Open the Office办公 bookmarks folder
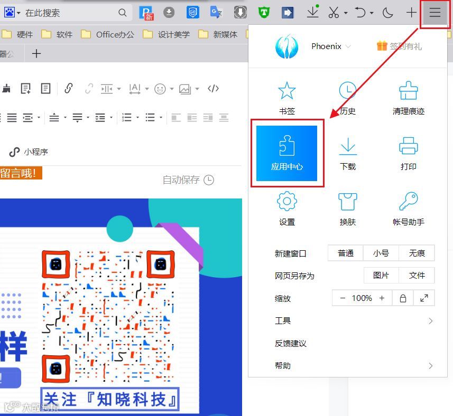This screenshot has width=453, height=416. (x=107, y=34)
